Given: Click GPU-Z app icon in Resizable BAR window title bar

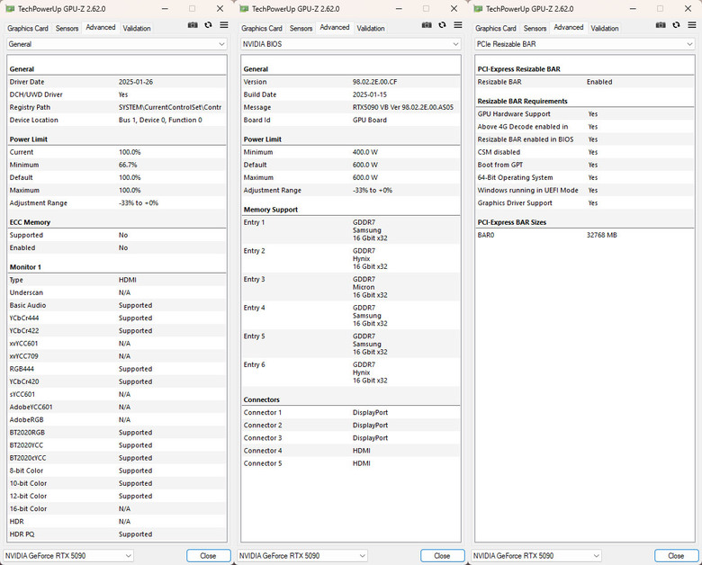Looking at the screenshot, I should click(478, 8).
